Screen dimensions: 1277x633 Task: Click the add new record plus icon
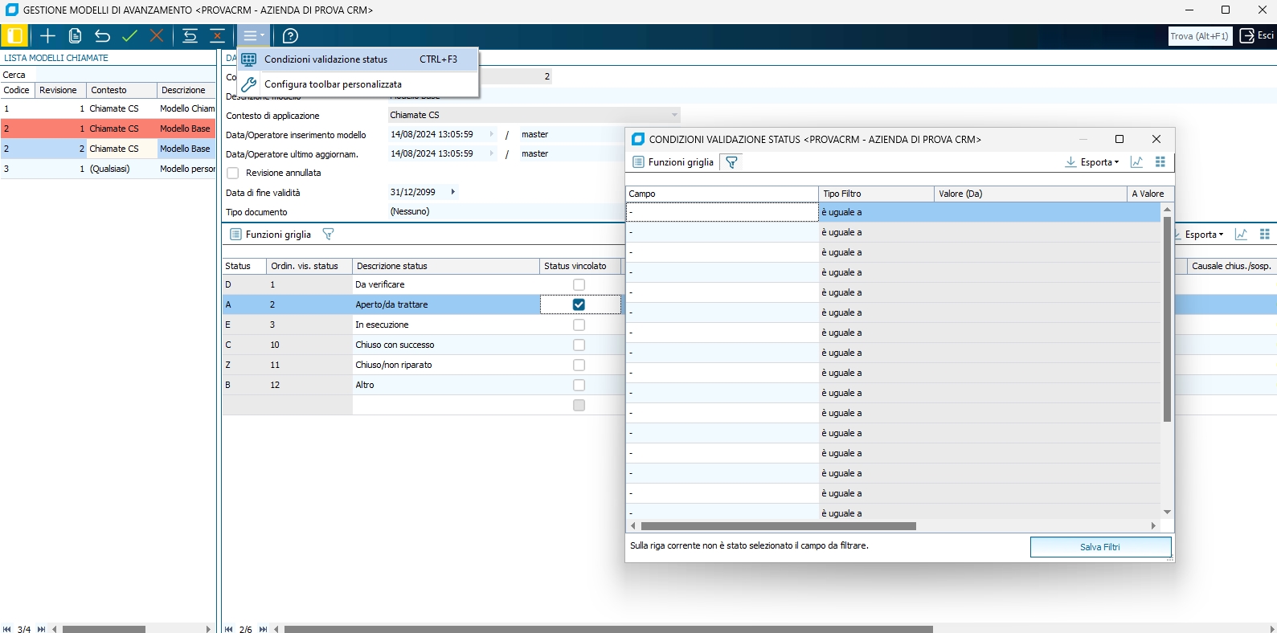pyautogui.click(x=48, y=36)
